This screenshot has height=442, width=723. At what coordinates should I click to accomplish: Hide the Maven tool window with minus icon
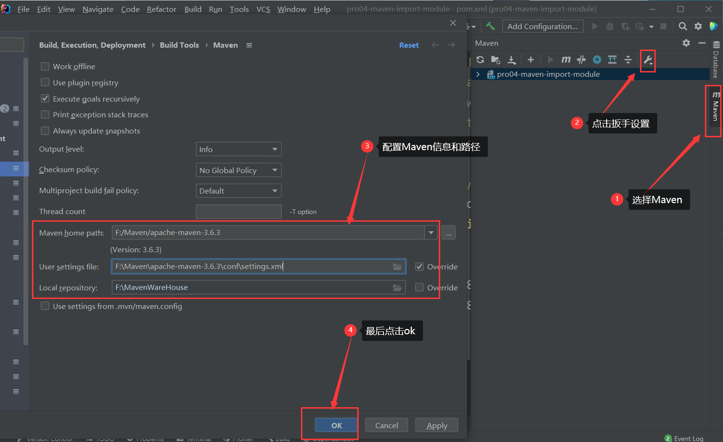[x=702, y=43]
